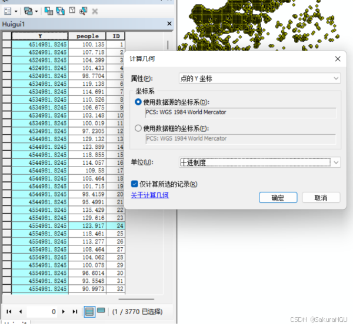Click people cell 96.6014

tap(87, 273)
